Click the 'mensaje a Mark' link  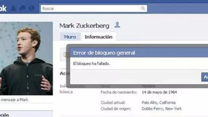[x=14, y=100]
